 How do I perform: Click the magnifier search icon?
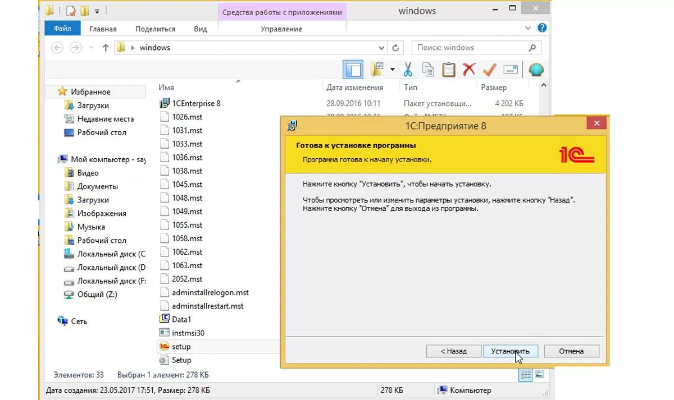point(532,48)
